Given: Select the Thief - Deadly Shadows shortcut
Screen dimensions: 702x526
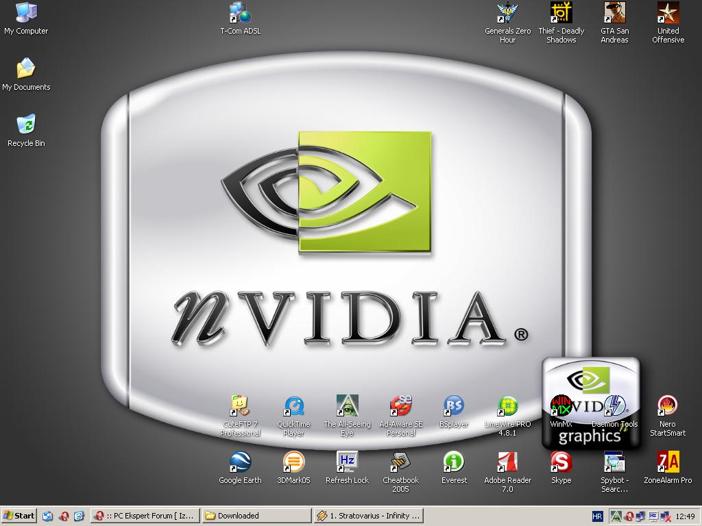Looking at the screenshot, I should (x=561, y=23).
